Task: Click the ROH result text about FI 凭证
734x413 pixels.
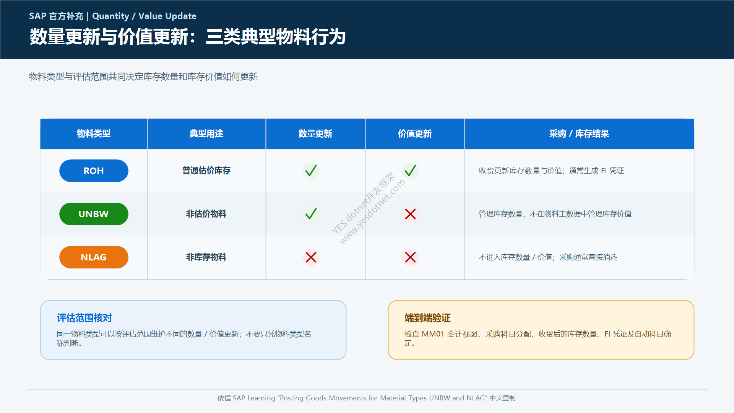Action: coord(551,171)
